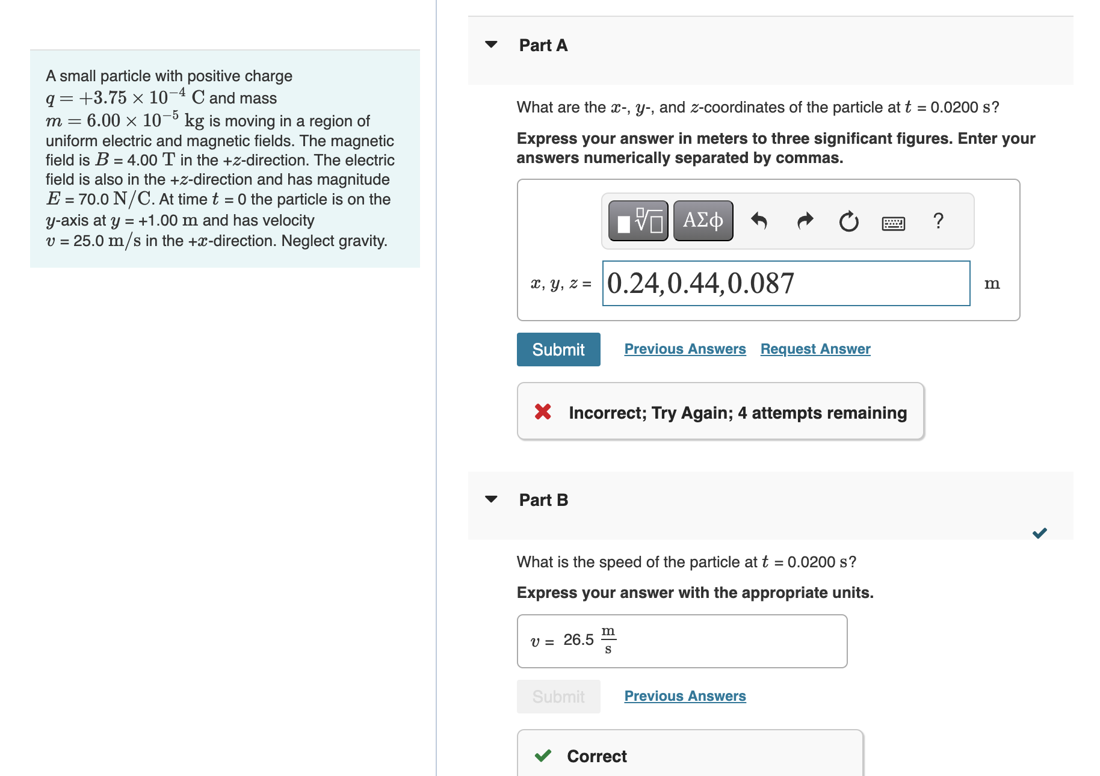Image resolution: width=1100 pixels, height=776 pixels.
Task: Collapse the Part A section
Action: coord(491,45)
